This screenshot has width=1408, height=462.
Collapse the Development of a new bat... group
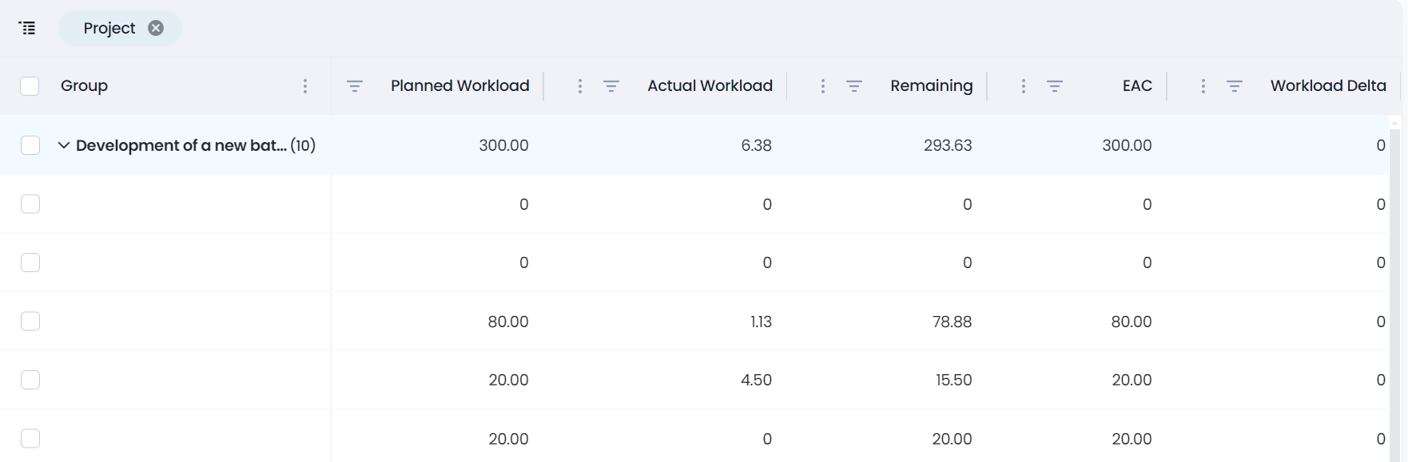tap(64, 145)
